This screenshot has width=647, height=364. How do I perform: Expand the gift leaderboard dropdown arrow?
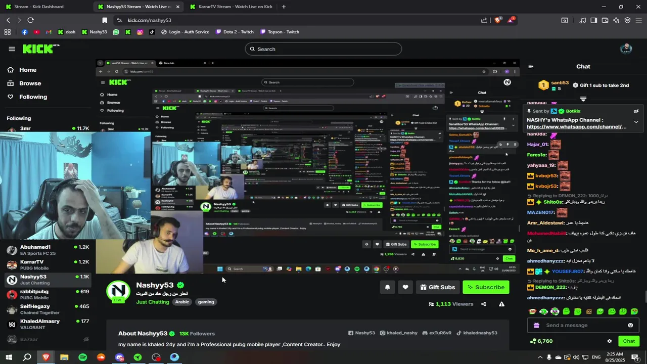tap(583, 99)
